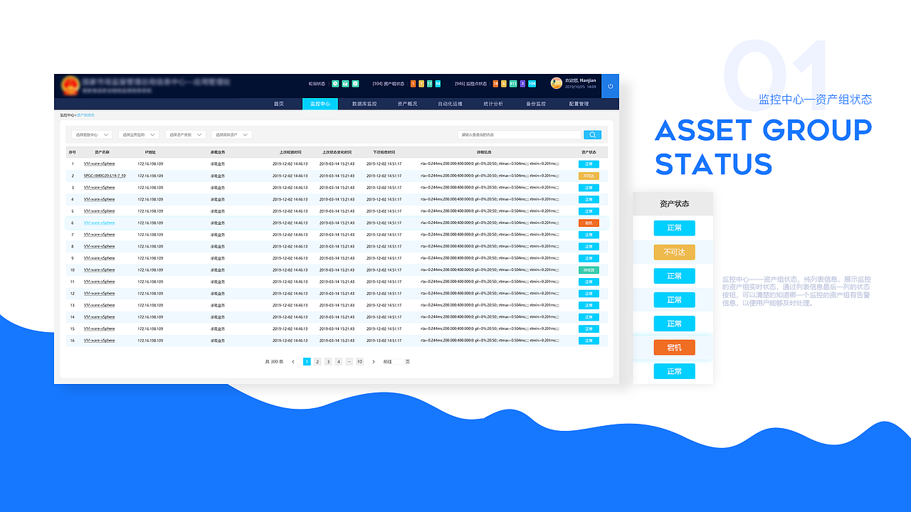
Task: Click the third green polling status icon
Action: tap(355, 84)
